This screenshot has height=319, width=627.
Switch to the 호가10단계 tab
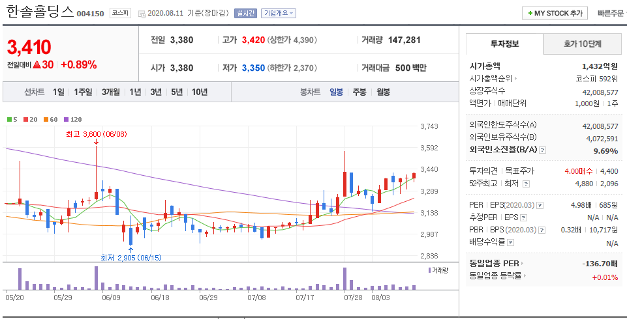(x=582, y=44)
